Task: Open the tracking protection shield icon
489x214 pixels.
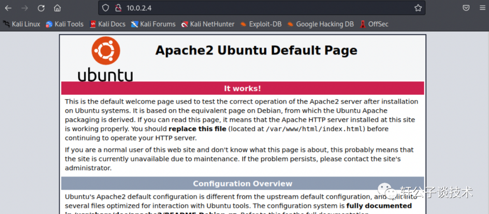Action: pyautogui.click(x=105, y=8)
